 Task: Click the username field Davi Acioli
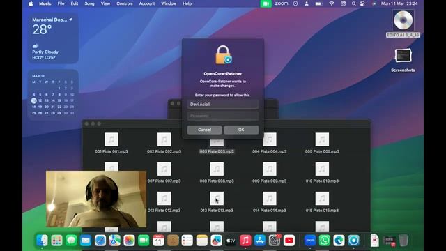coord(223,104)
